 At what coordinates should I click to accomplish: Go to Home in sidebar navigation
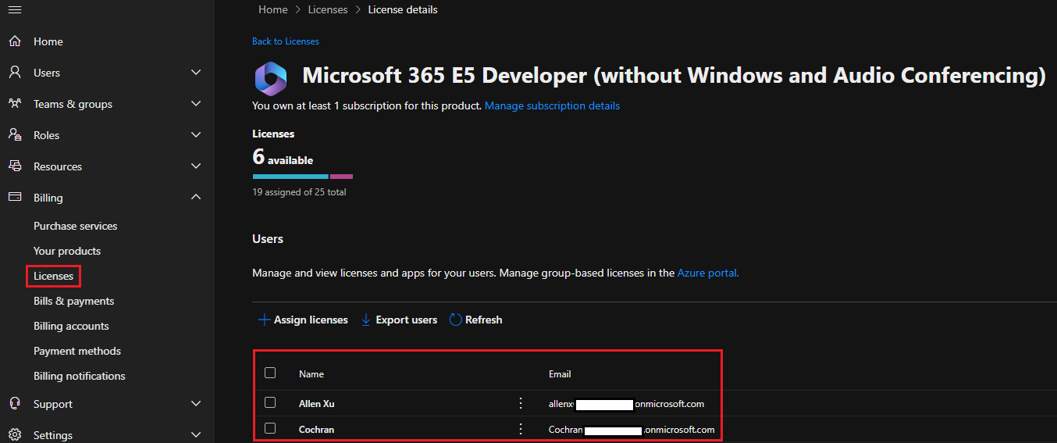[x=48, y=41]
